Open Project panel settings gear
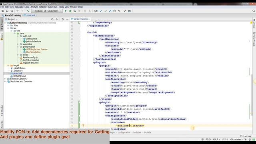The image size is (256, 144). coord(62,19)
